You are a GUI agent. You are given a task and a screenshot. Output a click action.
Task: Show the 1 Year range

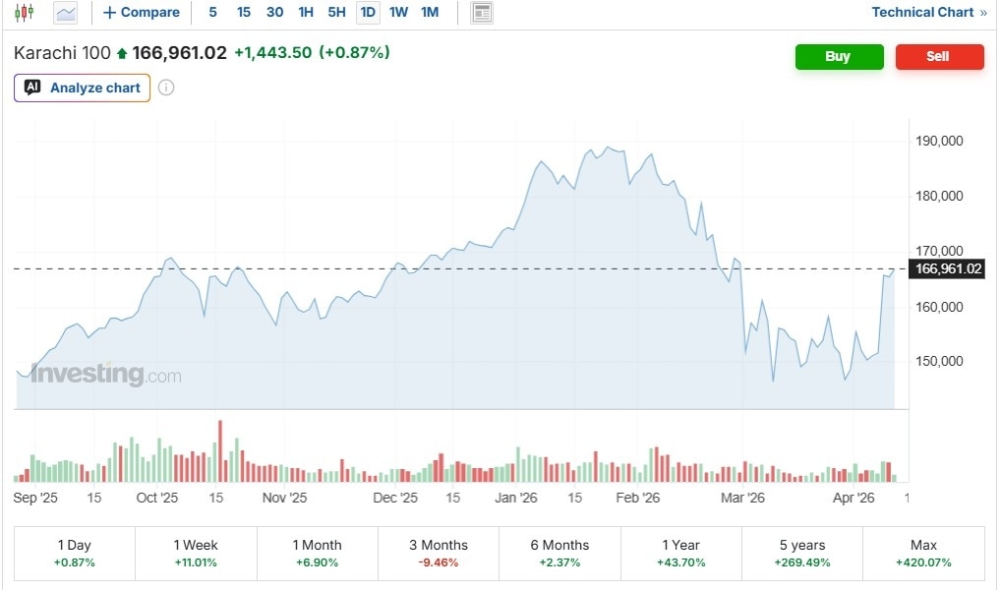click(x=680, y=553)
